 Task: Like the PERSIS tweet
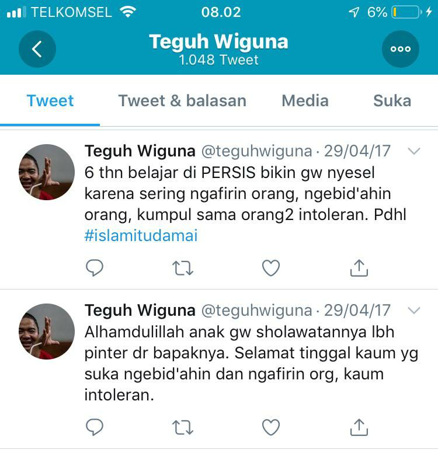tap(271, 268)
